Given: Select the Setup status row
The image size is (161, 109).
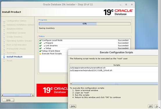Looking at the screenshot, I should coord(85,48).
